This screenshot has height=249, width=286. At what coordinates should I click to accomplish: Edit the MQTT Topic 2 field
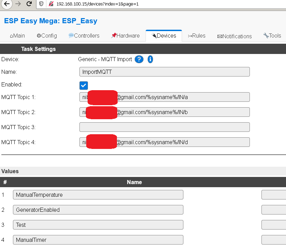(x=165, y=112)
